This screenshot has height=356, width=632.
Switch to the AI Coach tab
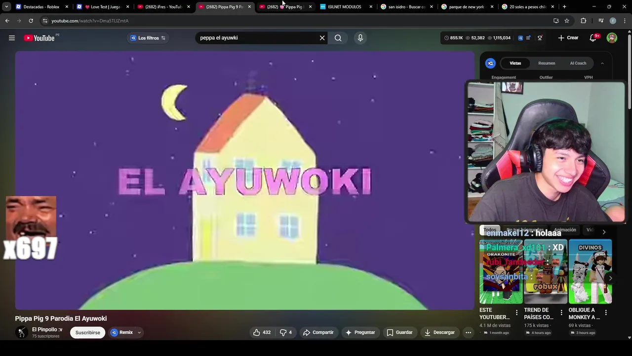click(x=578, y=63)
